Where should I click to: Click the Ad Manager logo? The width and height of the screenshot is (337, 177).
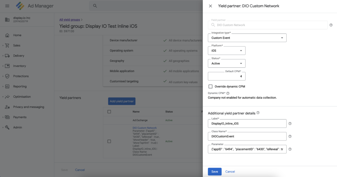(x=20, y=6)
